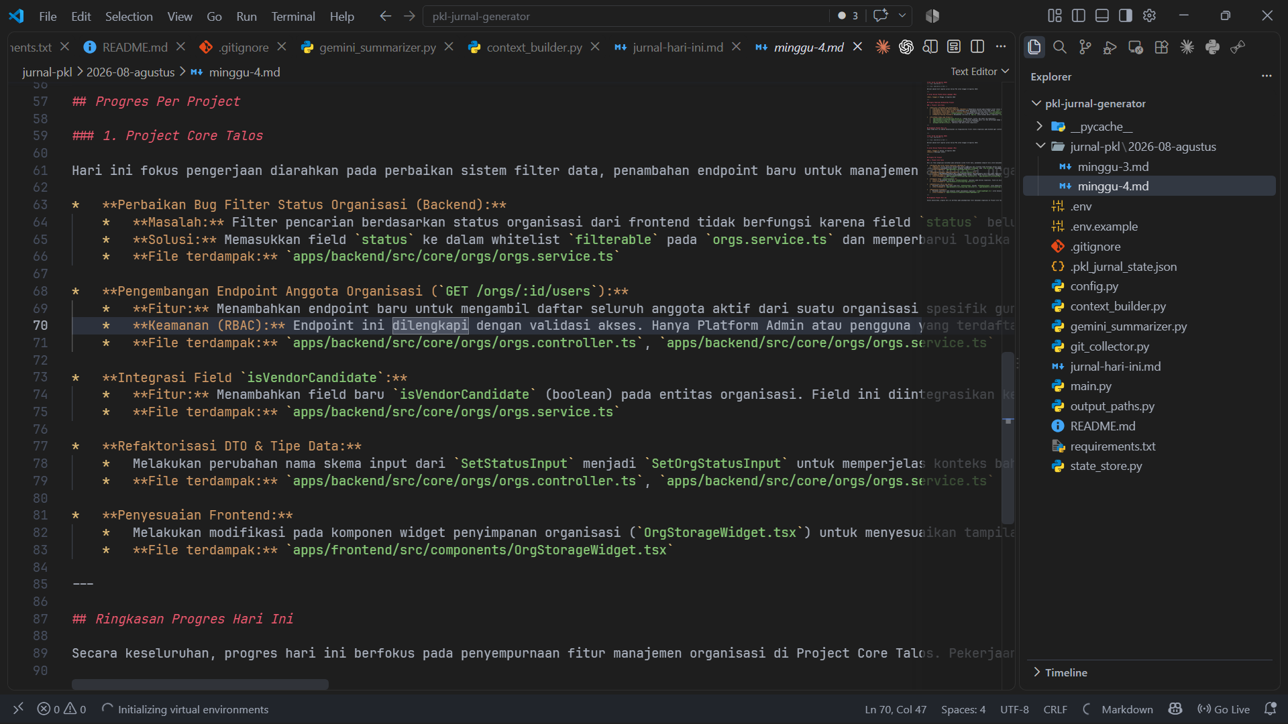
Task: Open the Run and Debug view
Action: coord(1110,47)
